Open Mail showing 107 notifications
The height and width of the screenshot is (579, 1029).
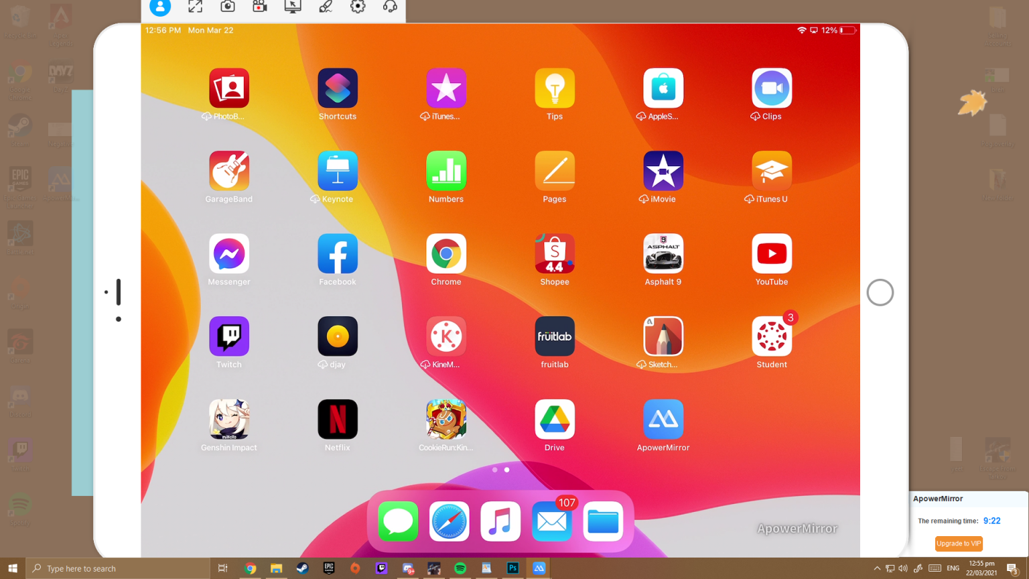(551, 521)
